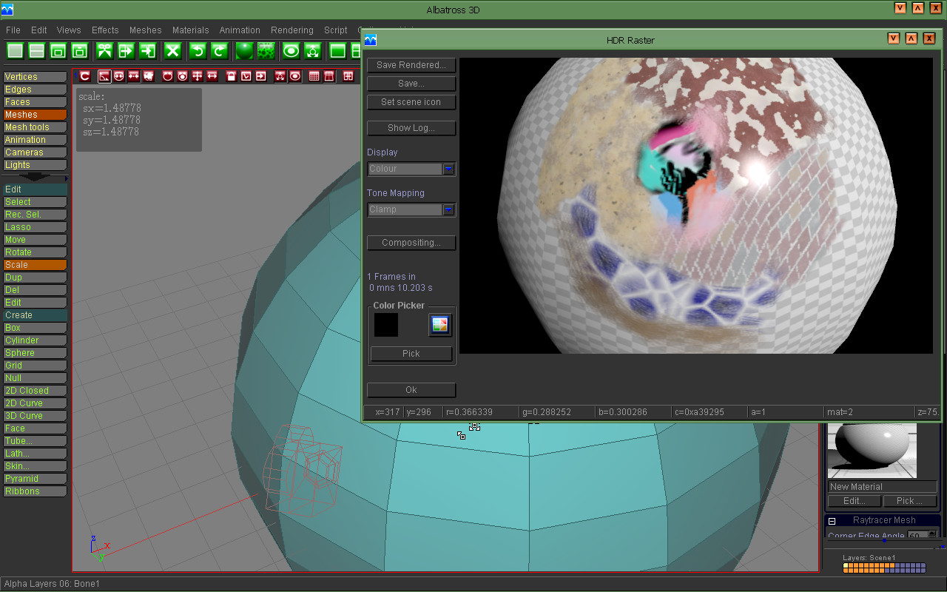Click the red horizontal double-arrow icon
Image resolution: width=947 pixels, height=592 pixels.
[x=212, y=76]
